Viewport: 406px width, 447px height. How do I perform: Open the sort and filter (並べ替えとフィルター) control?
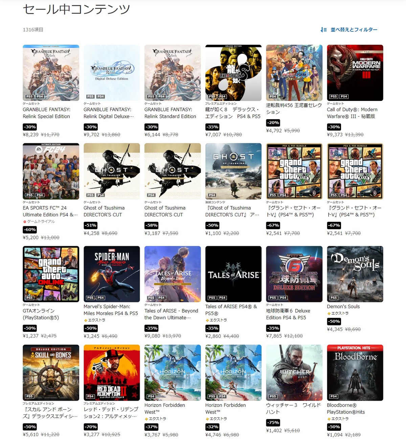(x=349, y=30)
